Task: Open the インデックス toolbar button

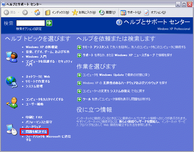Action: (57, 12)
